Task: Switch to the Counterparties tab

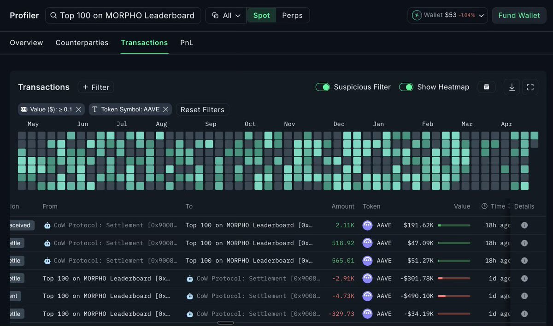Action: coord(82,43)
